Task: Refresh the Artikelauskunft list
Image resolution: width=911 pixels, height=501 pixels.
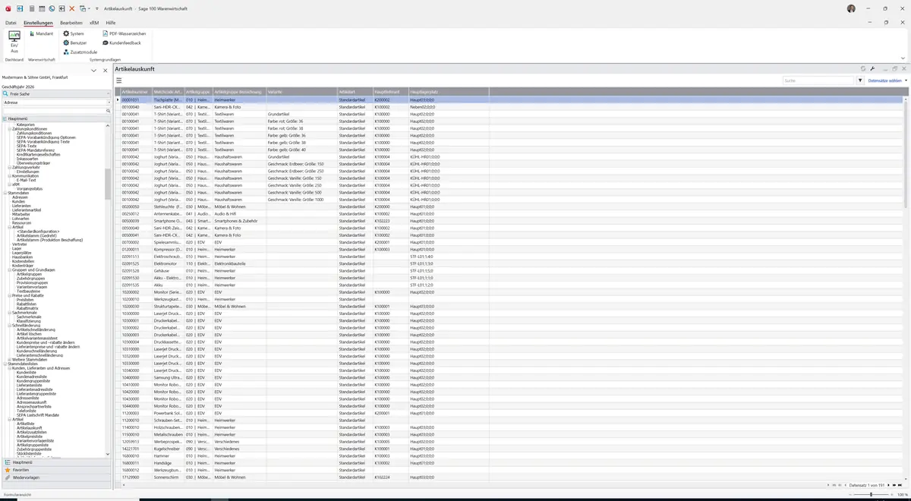Action: (863, 69)
